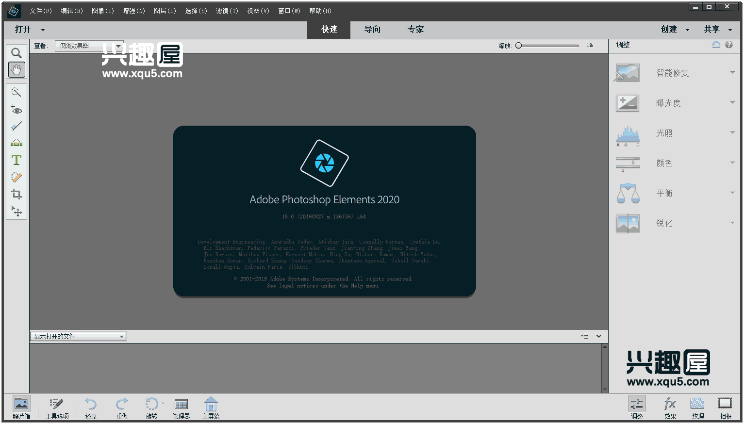Select the Text tool

coord(17,160)
